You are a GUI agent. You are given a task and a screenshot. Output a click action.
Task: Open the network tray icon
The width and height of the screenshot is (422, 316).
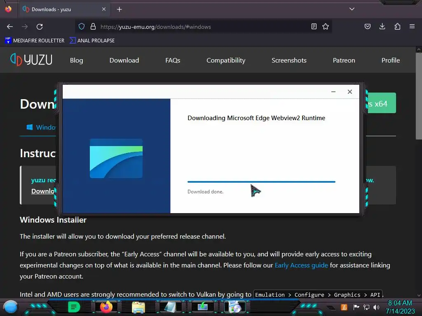[x=366, y=307]
